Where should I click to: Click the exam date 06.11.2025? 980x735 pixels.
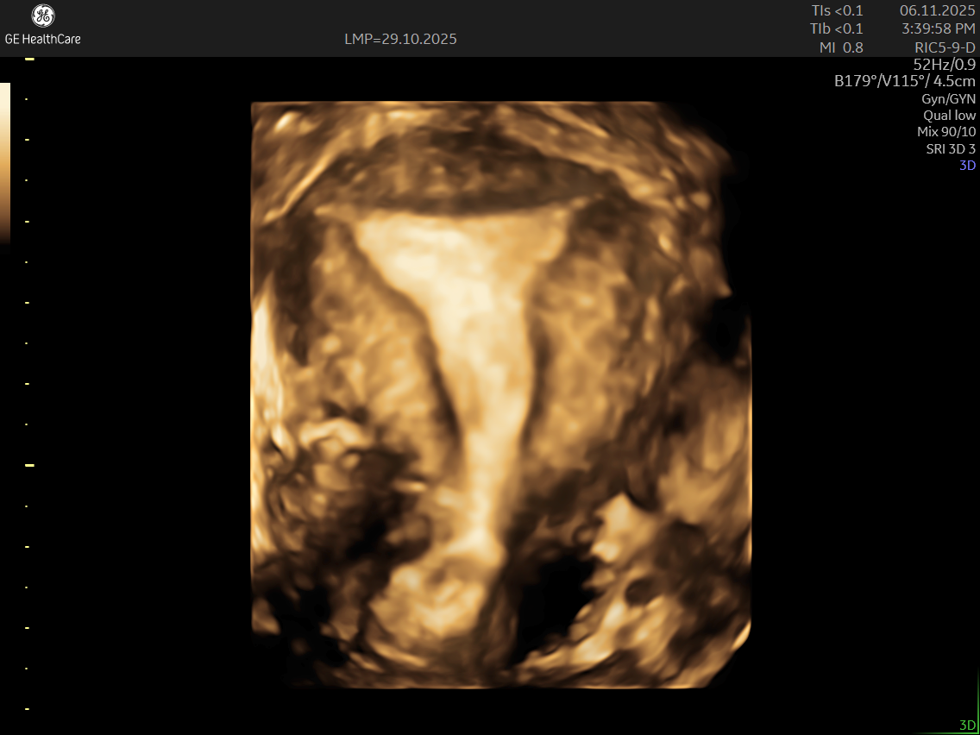click(937, 10)
